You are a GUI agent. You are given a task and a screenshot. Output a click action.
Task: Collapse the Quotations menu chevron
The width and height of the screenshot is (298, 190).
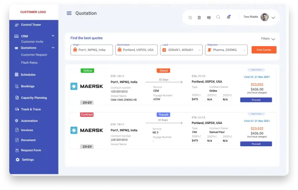[x=53, y=47]
